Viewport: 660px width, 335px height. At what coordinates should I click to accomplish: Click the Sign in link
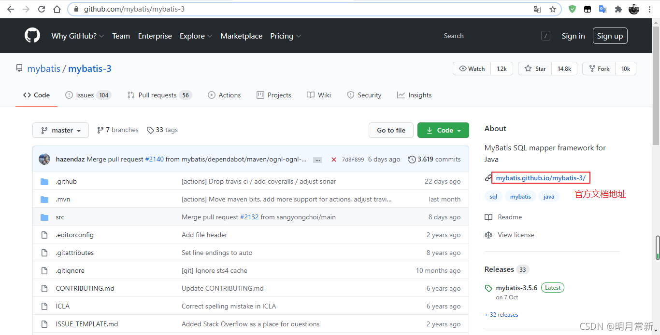(573, 36)
